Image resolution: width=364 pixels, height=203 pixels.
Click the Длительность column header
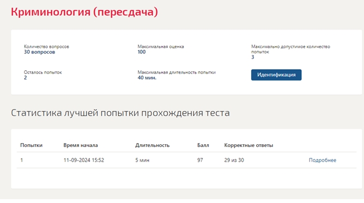[x=152, y=145]
